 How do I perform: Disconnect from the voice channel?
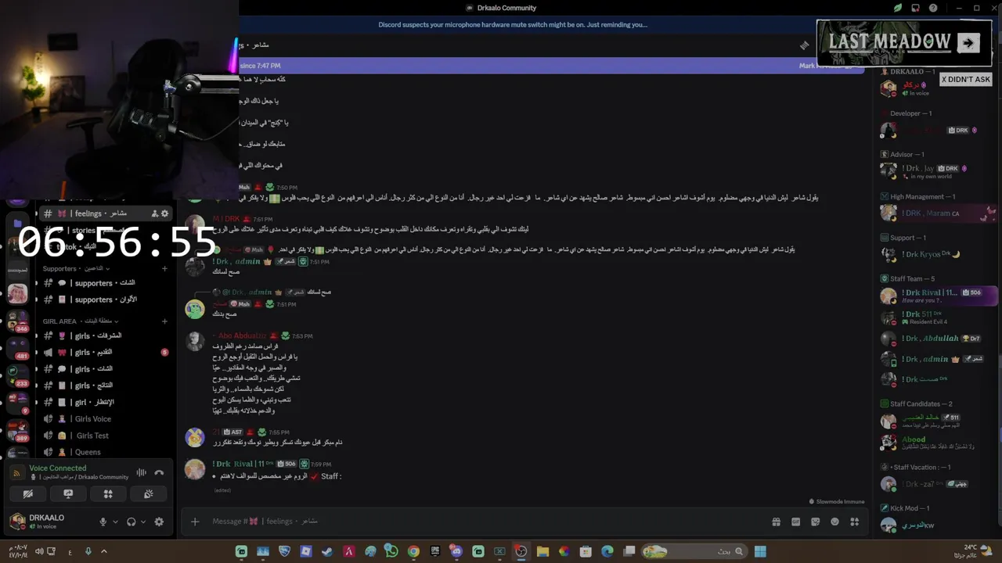pyautogui.click(x=159, y=472)
